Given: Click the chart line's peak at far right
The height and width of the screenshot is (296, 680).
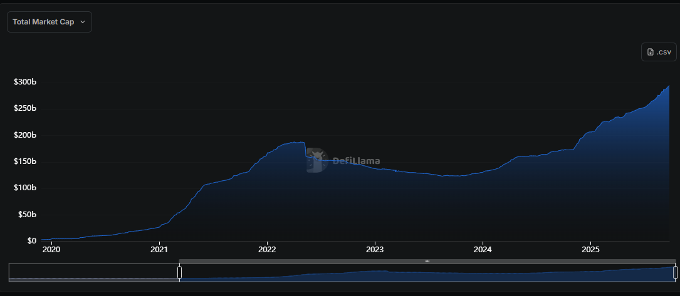Looking at the screenshot, I should [x=669, y=86].
